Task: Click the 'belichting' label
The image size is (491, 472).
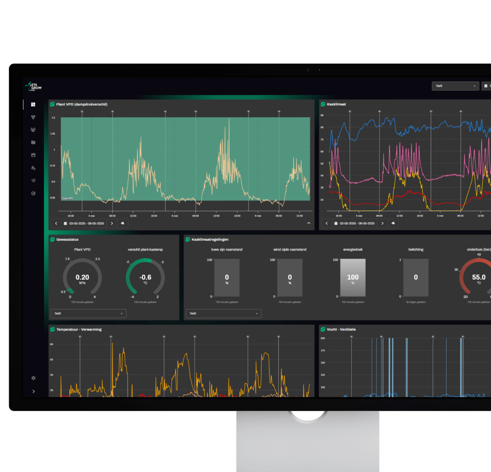Action: click(x=416, y=250)
